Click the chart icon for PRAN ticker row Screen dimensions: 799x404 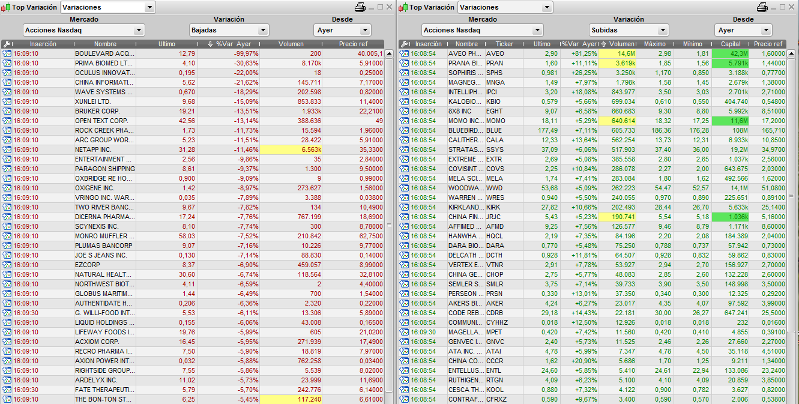click(404, 63)
